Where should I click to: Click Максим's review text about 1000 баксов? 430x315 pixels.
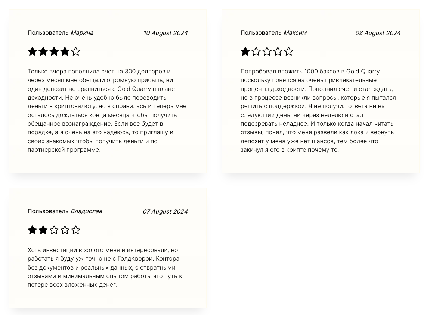(318, 111)
